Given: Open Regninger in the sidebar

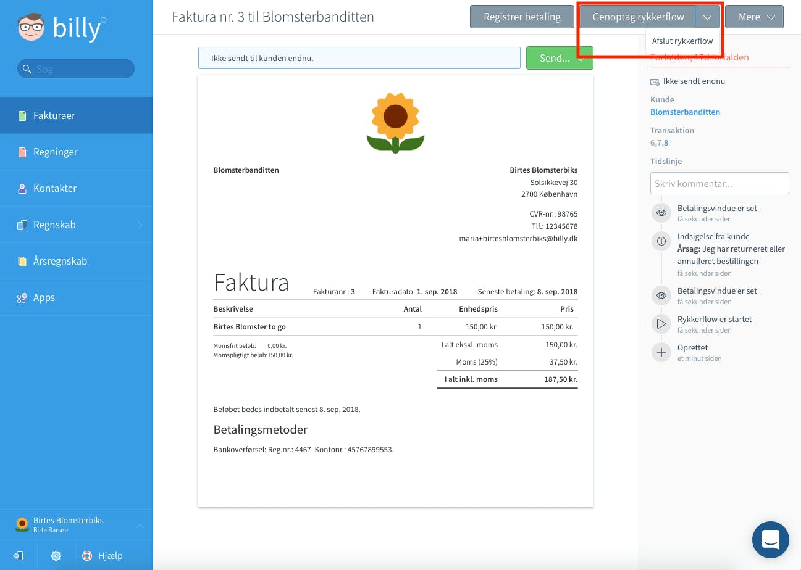Looking at the screenshot, I should click(77, 152).
